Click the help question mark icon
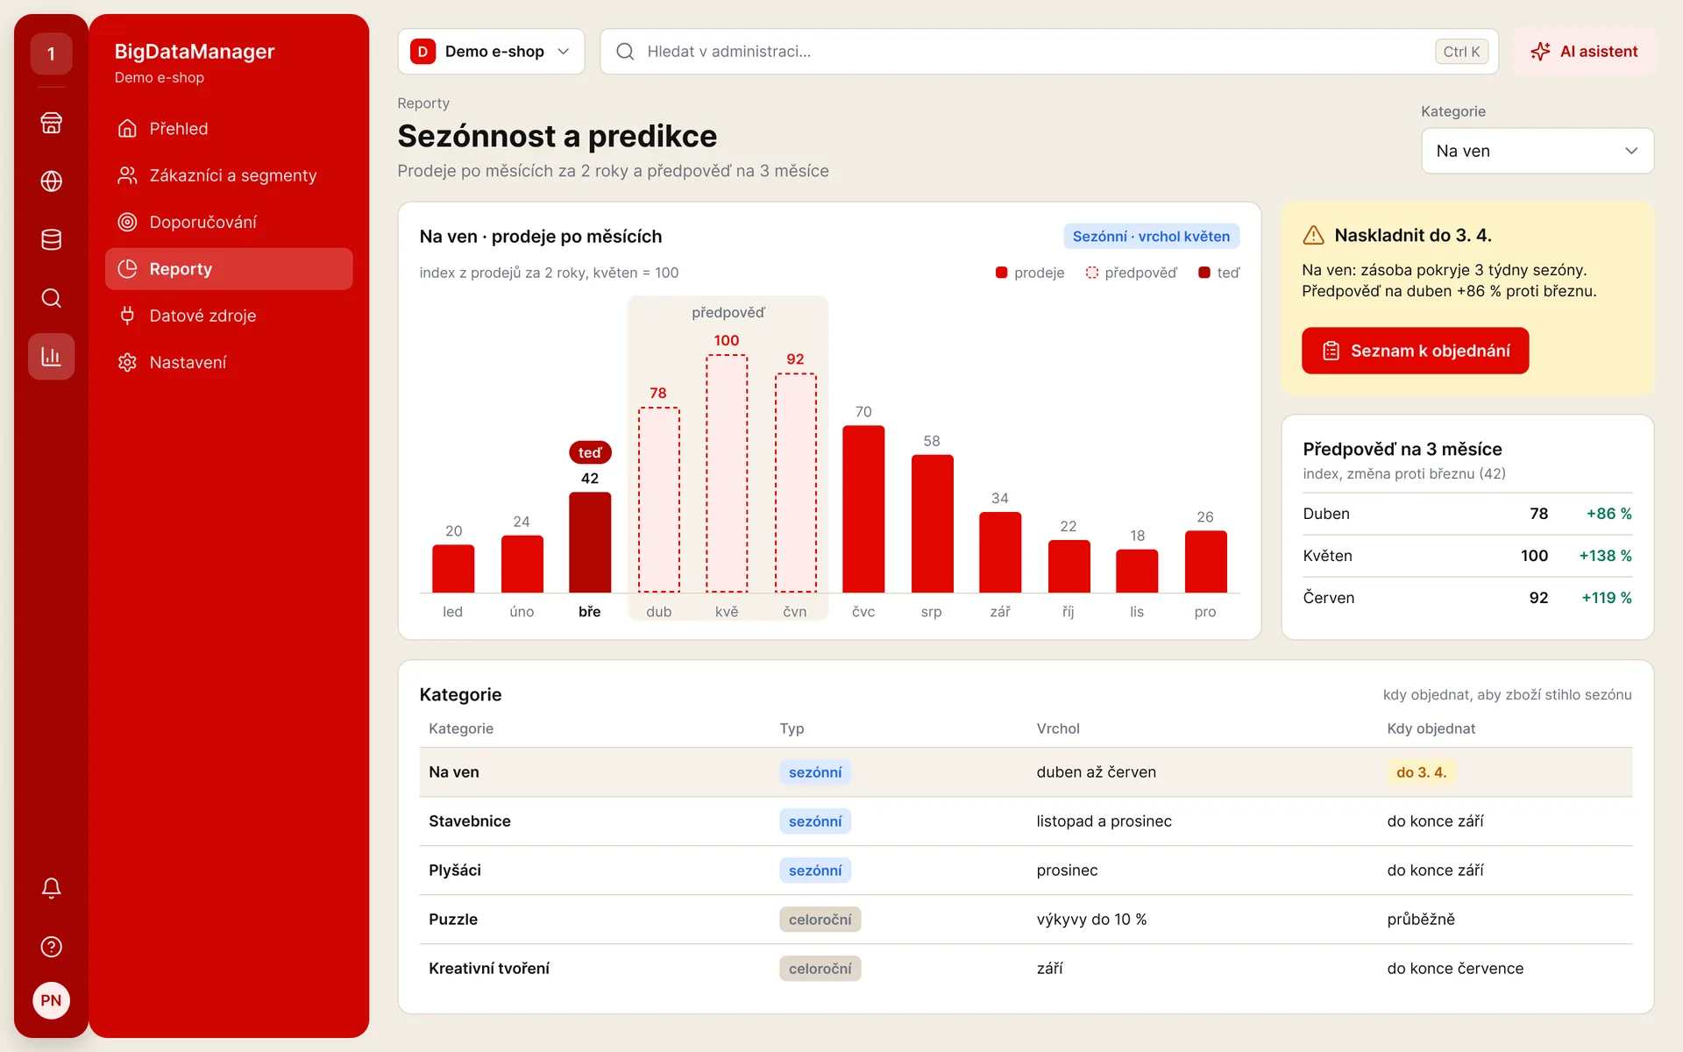This screenshot has height=1052, width=1683. (x=51, y=947)
